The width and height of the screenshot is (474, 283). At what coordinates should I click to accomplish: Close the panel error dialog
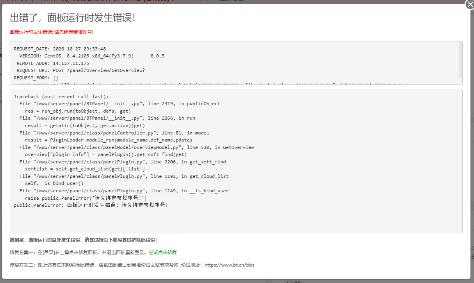(469, 4)
